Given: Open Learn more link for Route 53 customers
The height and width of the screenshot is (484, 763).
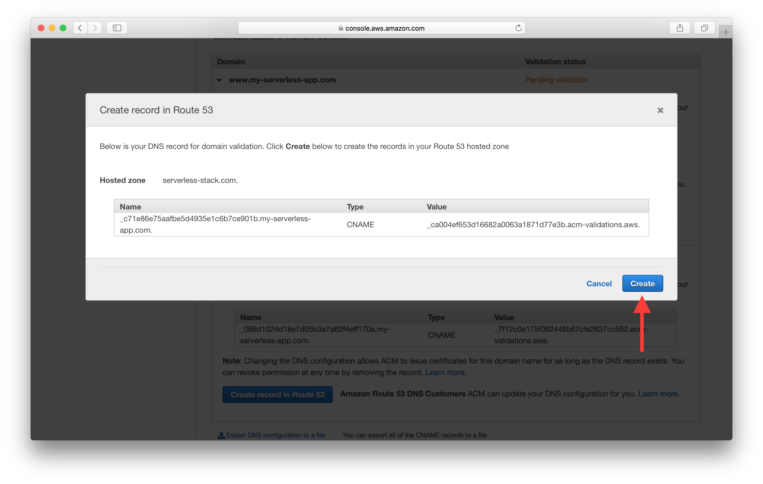Looking at the screenshot, I should pos(658,394).
